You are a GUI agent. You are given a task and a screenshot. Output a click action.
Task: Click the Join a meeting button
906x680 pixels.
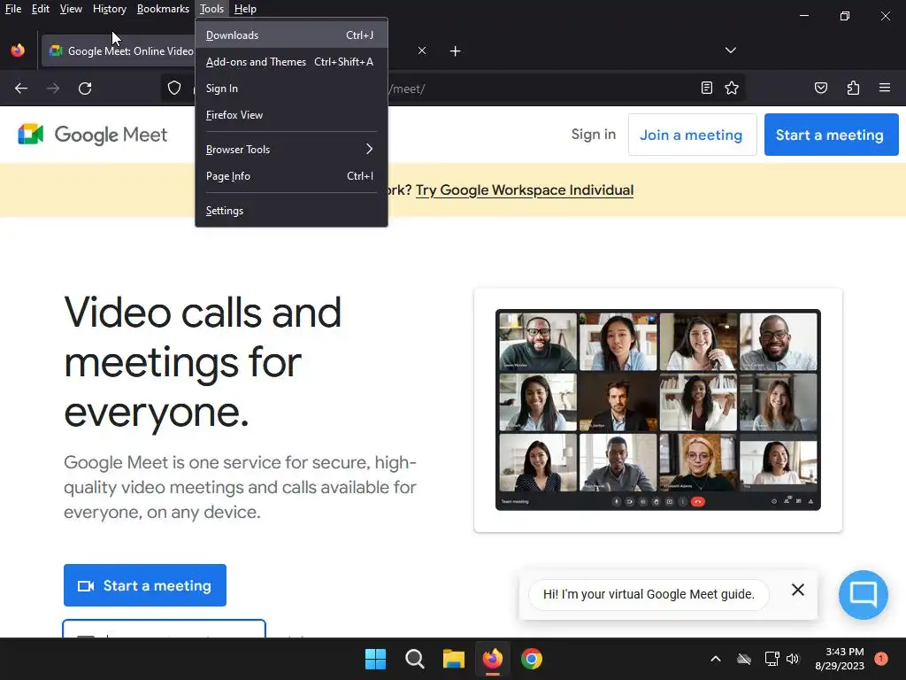[692, 135]
